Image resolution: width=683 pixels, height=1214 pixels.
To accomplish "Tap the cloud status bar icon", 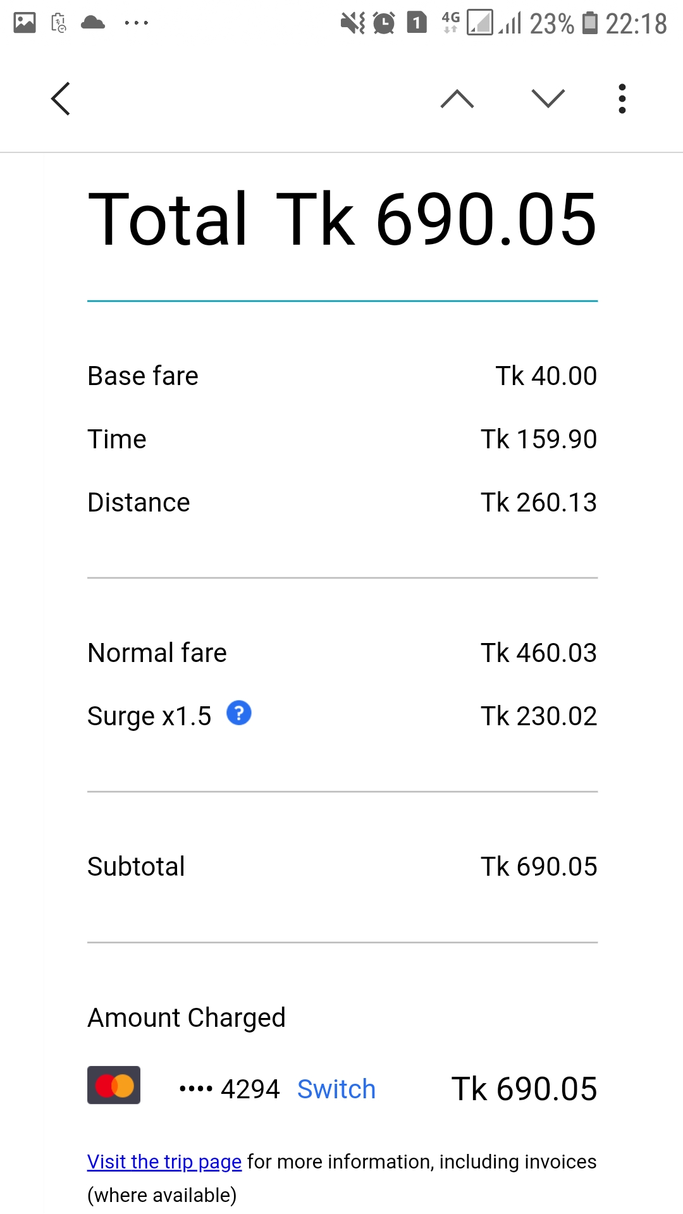I will click(x=93, y=23).
